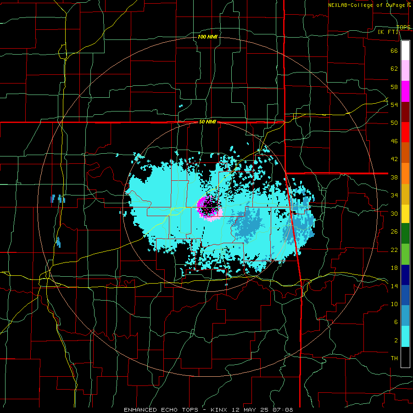Select the light green legend swatch
Screen dimensions: 413x413
tap(405, 254)
